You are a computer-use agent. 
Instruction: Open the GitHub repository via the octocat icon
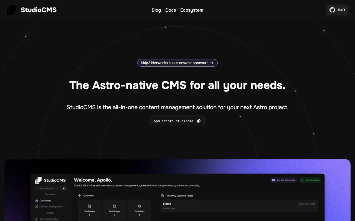[x=332, y=10]
